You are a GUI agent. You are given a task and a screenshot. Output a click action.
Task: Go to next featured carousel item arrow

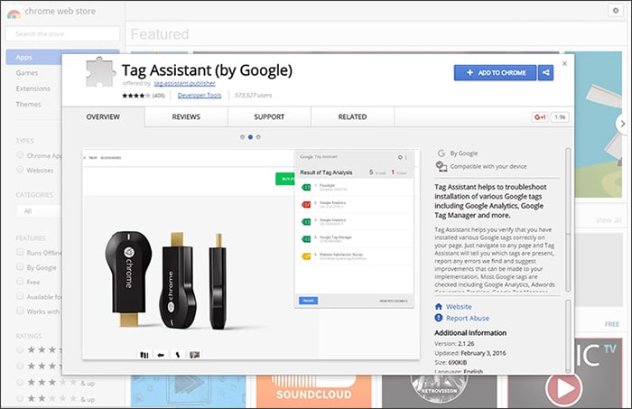(x=623, y=124)
